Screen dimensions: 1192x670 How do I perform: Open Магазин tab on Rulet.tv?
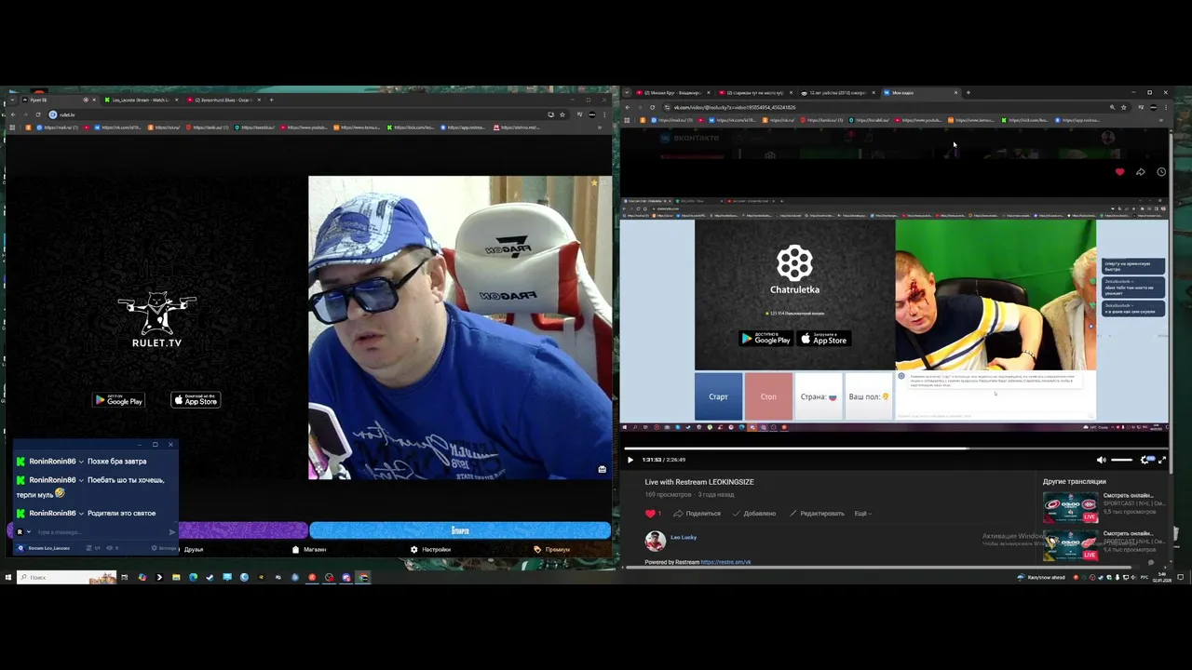[x=309, y=550]
